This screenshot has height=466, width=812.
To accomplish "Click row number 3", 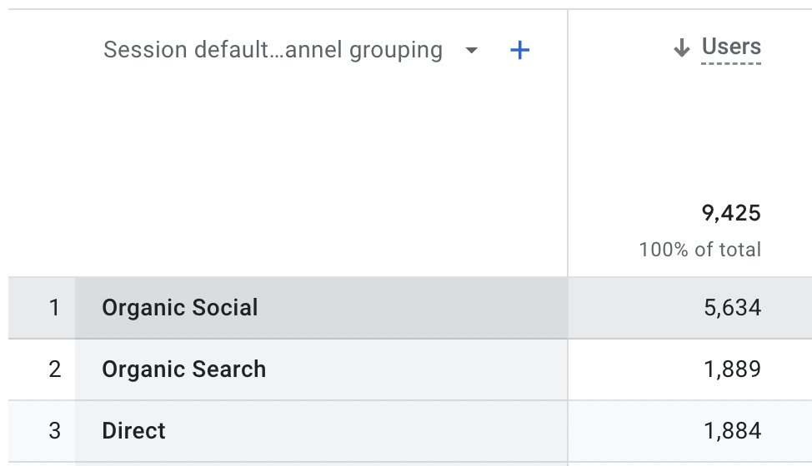I will pyautogui.click(x=54, y=431).
